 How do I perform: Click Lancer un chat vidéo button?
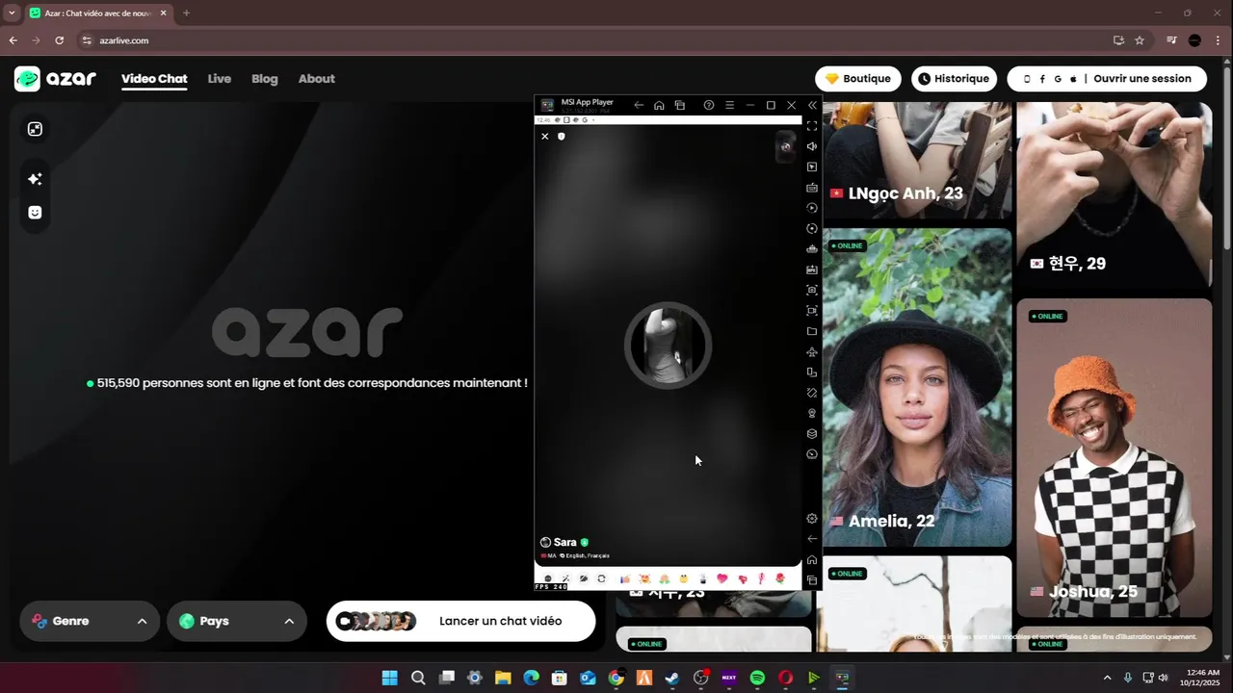[461, 621]
